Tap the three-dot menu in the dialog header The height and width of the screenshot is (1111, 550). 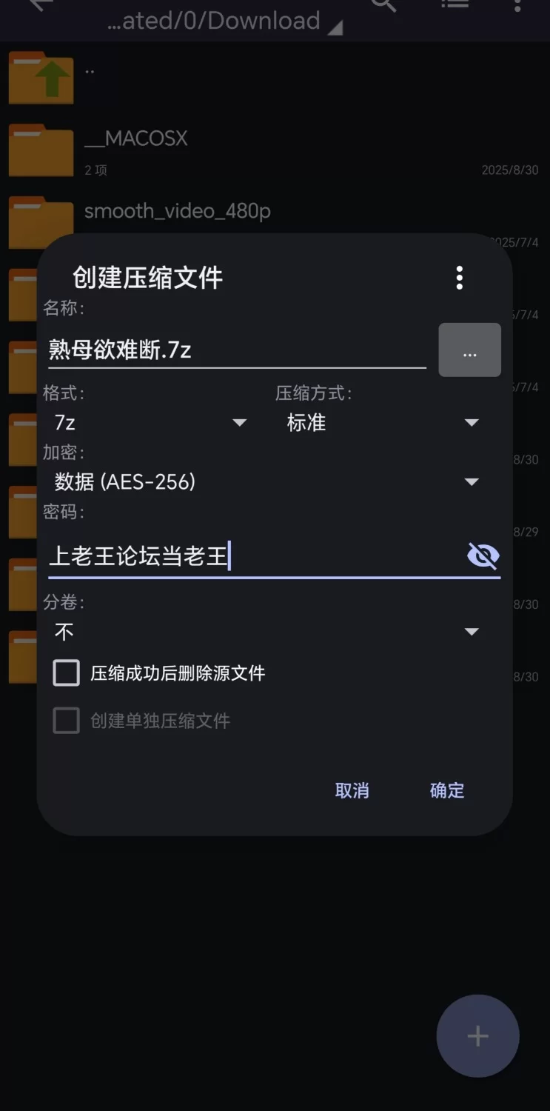click(460, 278)
